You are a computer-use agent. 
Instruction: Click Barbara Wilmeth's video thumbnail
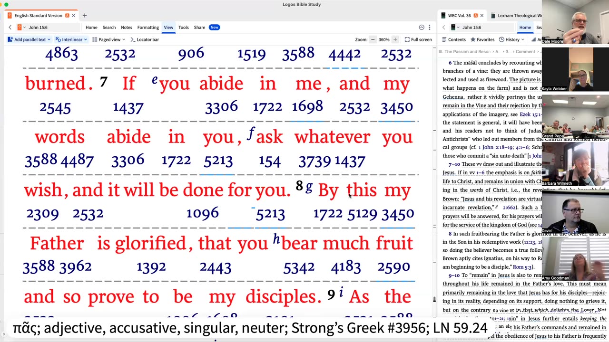pos(575,163)
